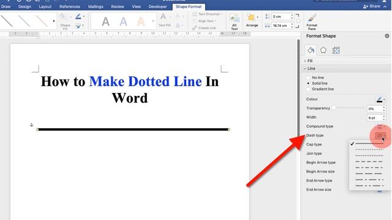Choose the evenly spaced dash style
The width and height of the screenshot is (392, 220).
point(369,161)
